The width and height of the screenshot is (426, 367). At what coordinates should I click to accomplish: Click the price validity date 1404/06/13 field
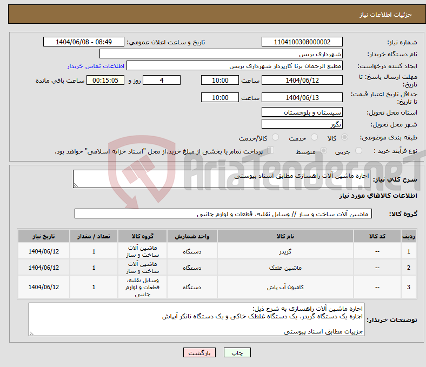302,97
